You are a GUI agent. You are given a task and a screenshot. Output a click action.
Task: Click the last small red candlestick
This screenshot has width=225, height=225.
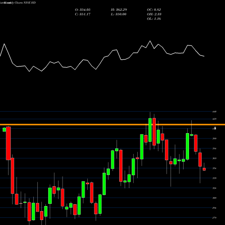[204, 169]
